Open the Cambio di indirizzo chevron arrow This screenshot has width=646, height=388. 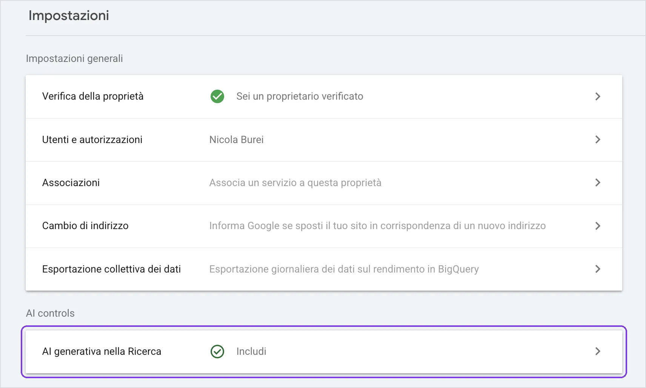[598, 226]
